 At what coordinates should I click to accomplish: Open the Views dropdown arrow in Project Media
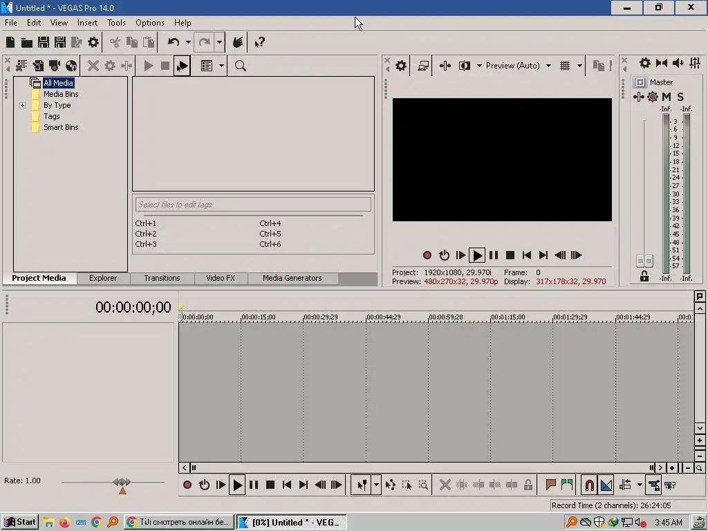221,66
